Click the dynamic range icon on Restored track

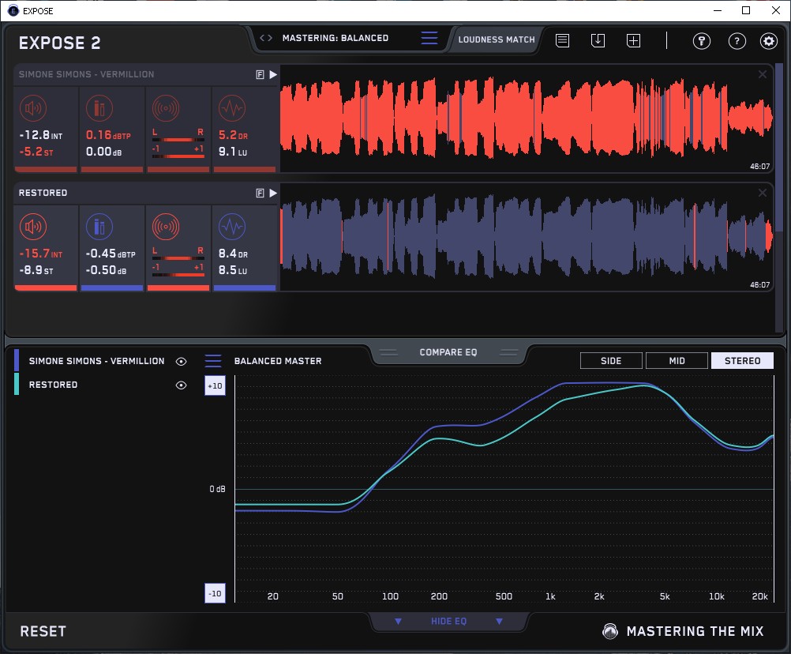(231, 227)
